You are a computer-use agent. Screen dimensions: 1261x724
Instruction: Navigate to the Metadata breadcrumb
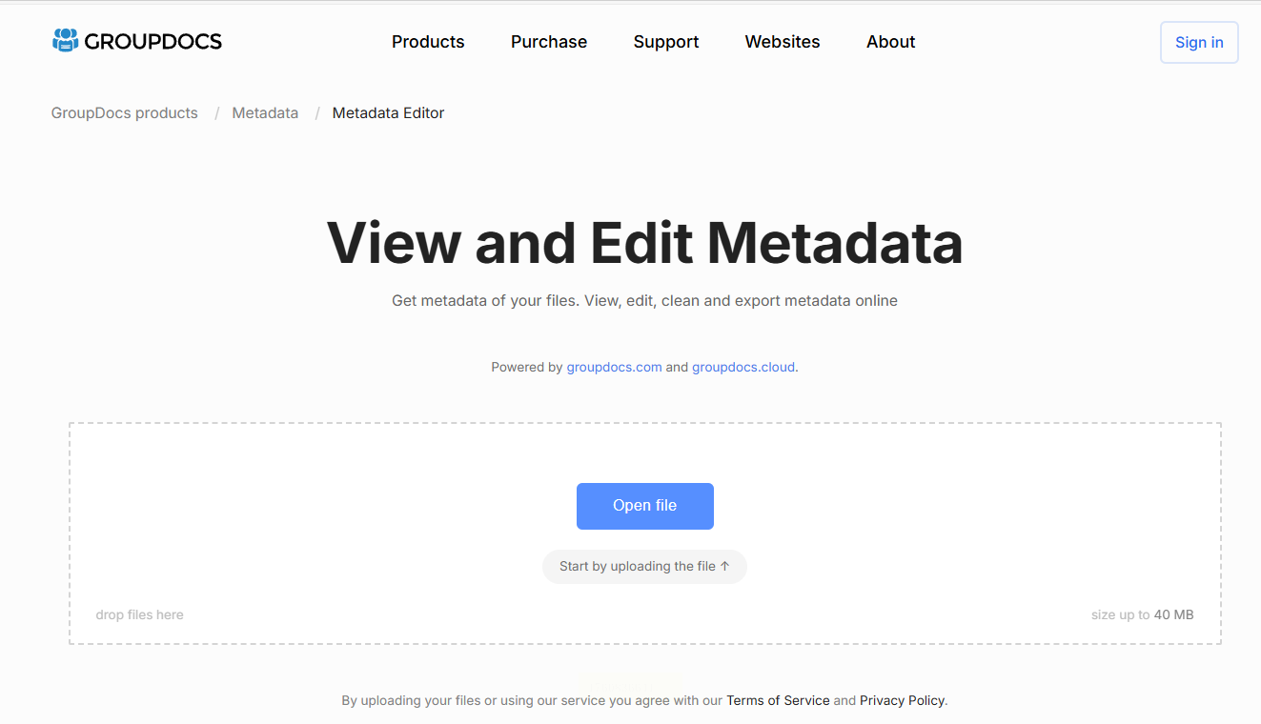pyautogui.click(x=265, y=113)
